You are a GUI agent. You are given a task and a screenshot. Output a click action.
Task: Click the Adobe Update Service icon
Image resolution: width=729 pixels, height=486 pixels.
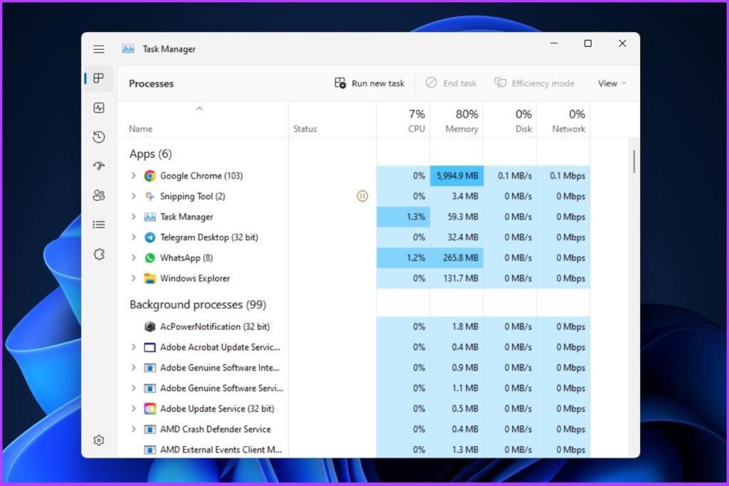pyautogui.click(x=150, y=409)
